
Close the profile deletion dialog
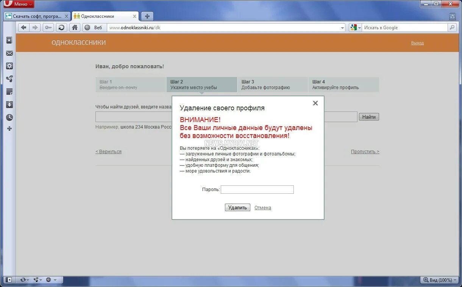click(x=315, y=103)
